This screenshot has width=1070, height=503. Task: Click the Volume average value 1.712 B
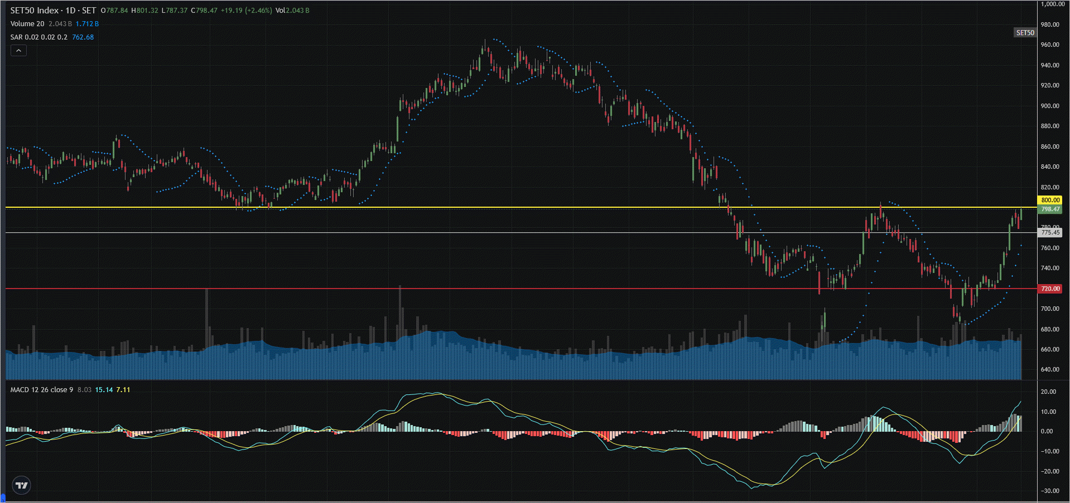point(87,24)
